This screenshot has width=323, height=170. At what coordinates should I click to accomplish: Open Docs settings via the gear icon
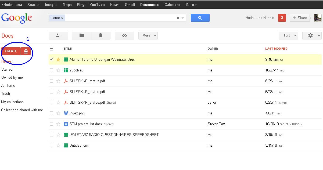[x=311, y=35]
